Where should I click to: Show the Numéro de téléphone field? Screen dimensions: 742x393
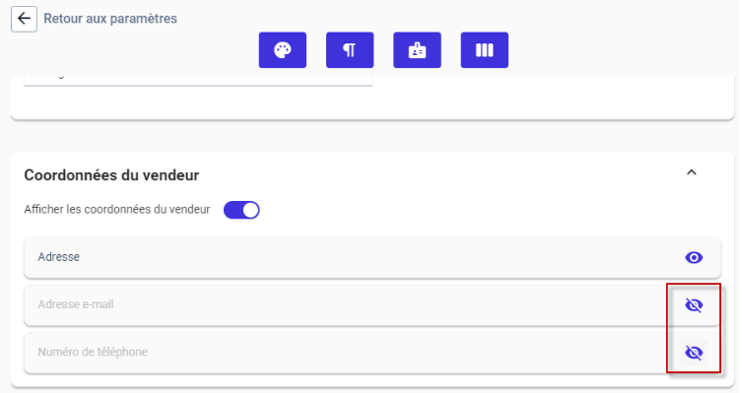pos(694,353)
